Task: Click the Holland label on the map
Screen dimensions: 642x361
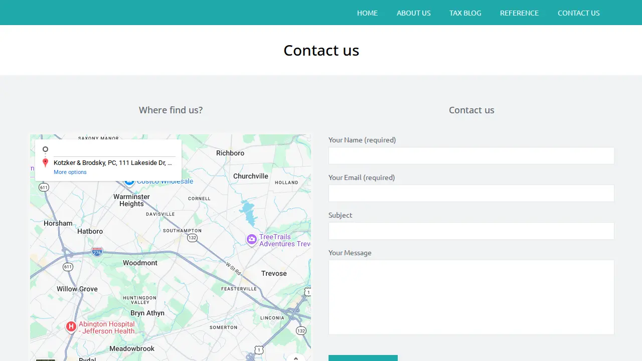Action: point(287,183)
